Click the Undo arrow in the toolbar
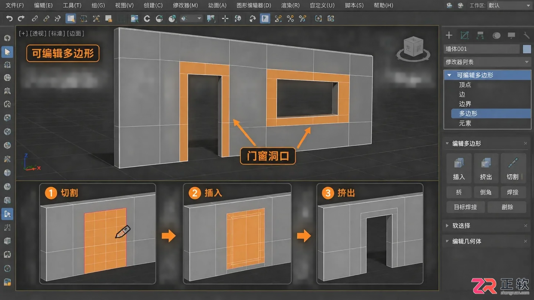Image resolution: width=534 pixels, height=300 pixels. (9, 19)
